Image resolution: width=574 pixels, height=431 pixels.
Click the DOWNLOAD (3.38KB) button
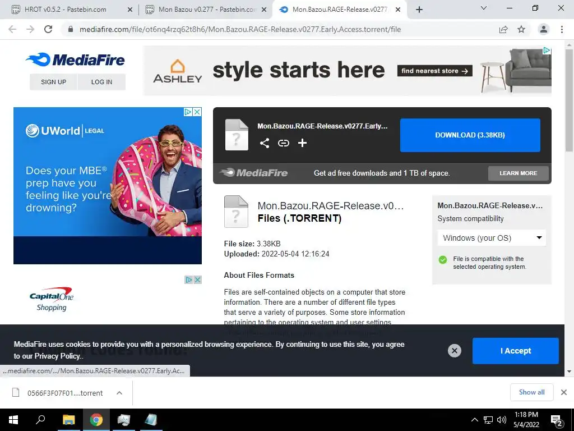coord(470,135)
